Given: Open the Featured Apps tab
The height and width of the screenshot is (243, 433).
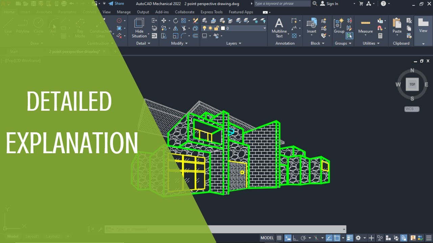Looking at the screenshot, I should [x=241, y=12].
